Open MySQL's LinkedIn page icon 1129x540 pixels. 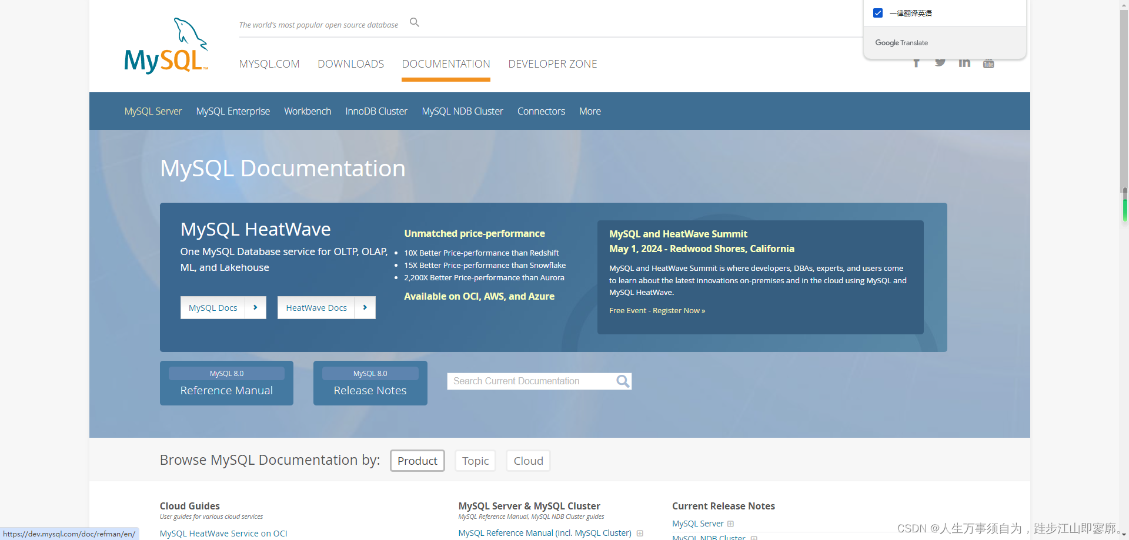[964, 62]
